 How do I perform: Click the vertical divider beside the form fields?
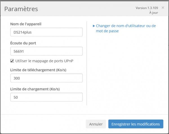pyautogui.click(x=87, y=62)
